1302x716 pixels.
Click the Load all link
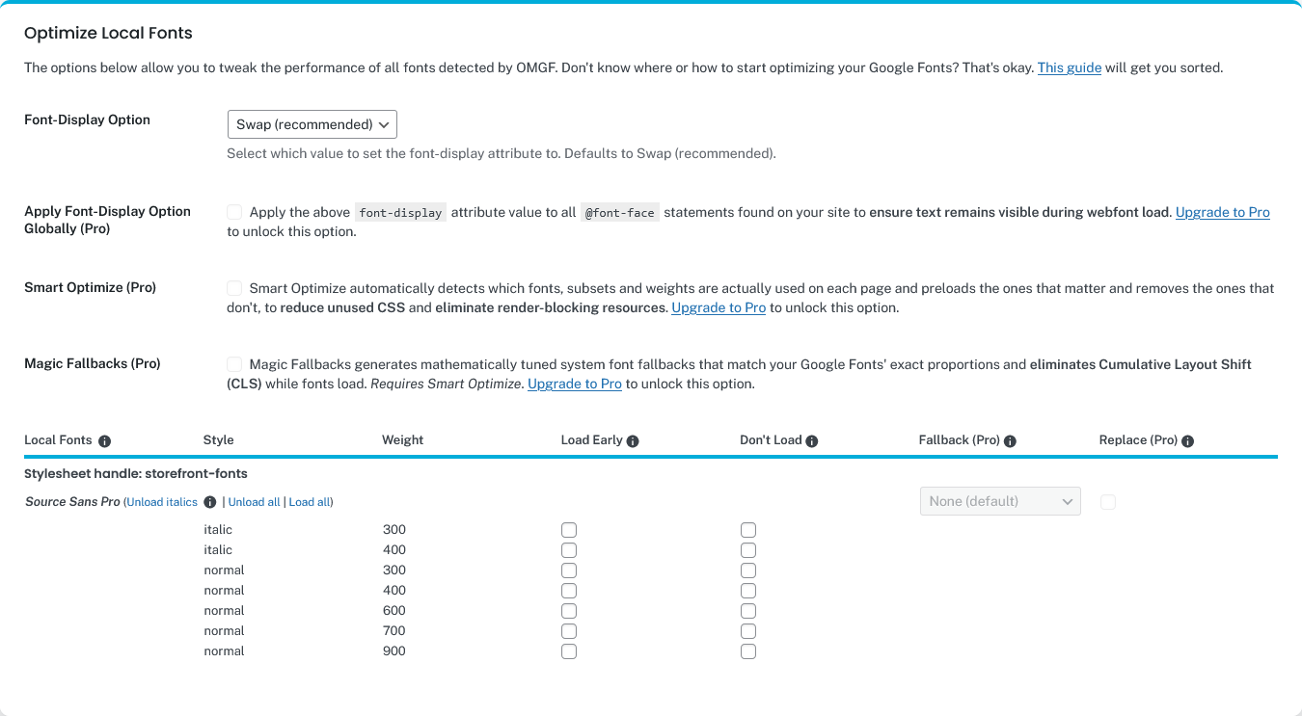pos(310,502)
